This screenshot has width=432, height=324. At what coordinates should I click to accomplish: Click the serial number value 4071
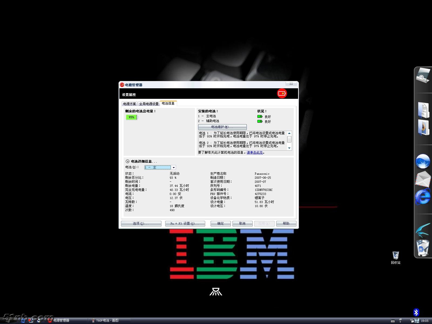(x=258, y=186)
